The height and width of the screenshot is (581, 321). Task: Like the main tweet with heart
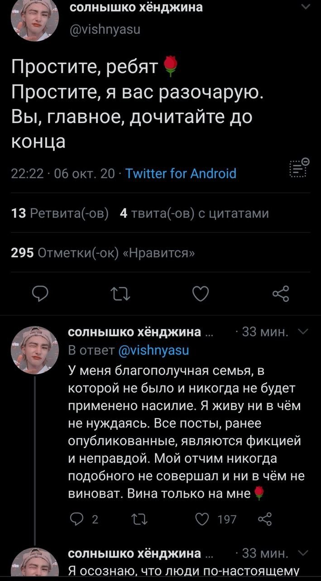[200, 295]
